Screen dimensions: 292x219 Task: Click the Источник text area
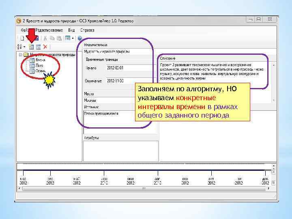point(121,122)
